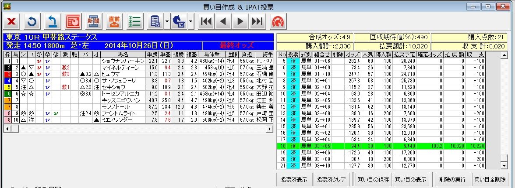This screenshot has width=515, height=188.
Task: Click 投票済表示 button
Action: click(294, 180)
